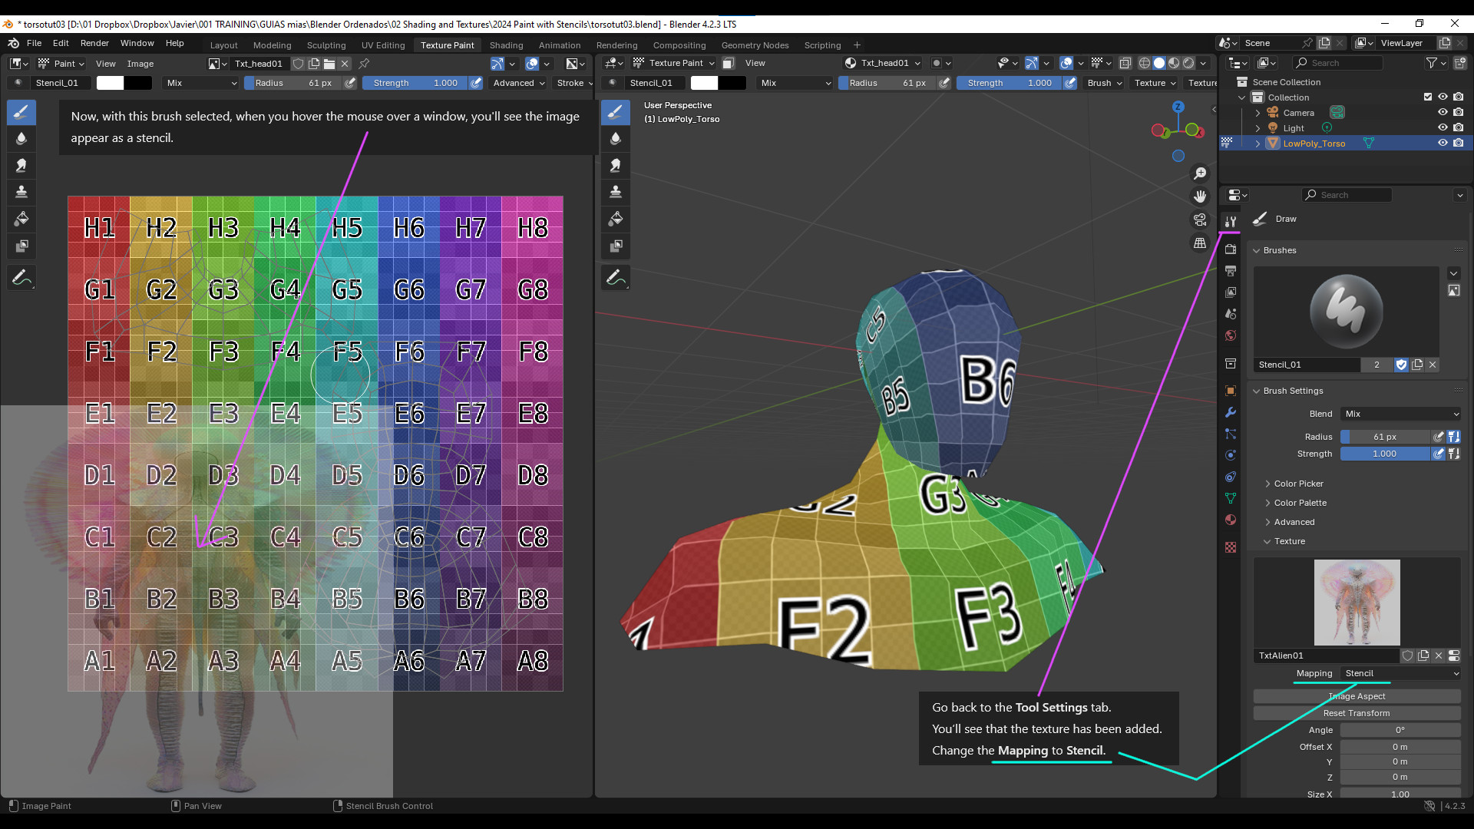Viewport: 1474px width, 829px height.
Task: Select the Fill tool in image editor toolbar
Action: click(21, 220)
